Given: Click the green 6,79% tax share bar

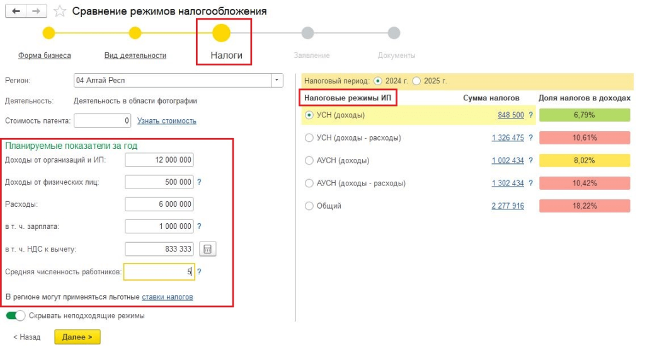Looking at the screenshot, I should (x=584, y=115).
